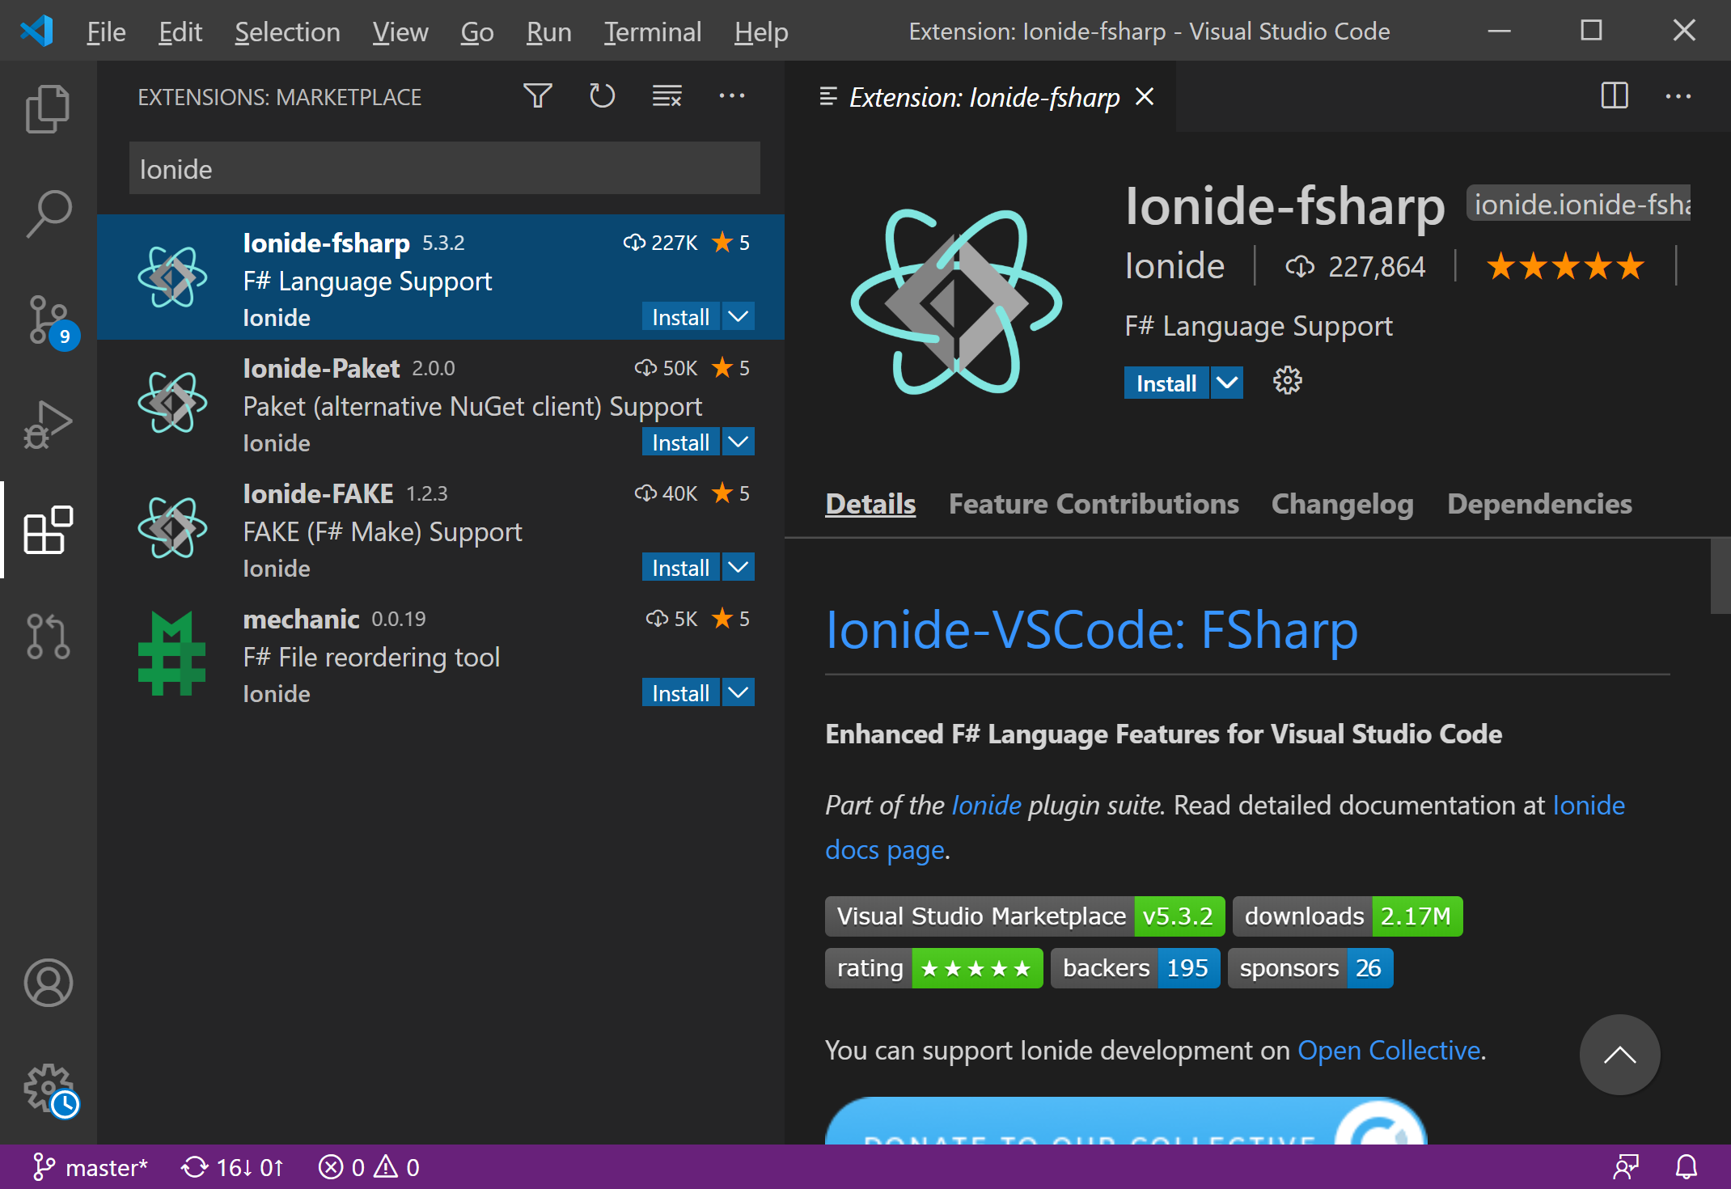Open notifications bell in status bar
The height and width of the screenshot is (1189, 1731).
(x=1686, y=1166)
